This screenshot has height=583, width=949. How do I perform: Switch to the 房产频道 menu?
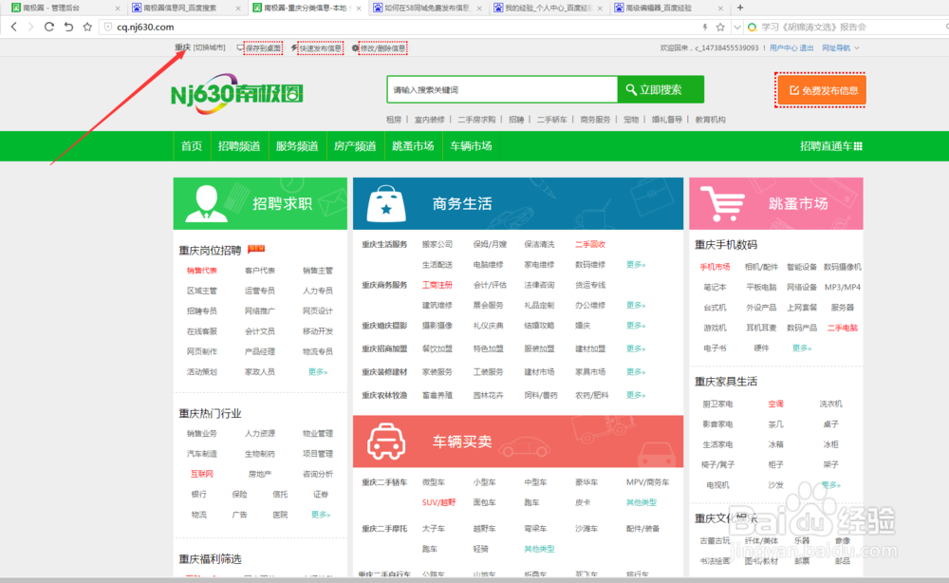pos(354,145)
